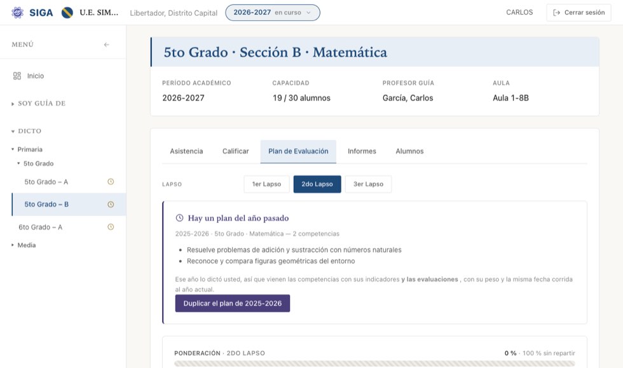
Task: Click the clock icon on 5to Grado – B
Action: (x=111, y=204)
